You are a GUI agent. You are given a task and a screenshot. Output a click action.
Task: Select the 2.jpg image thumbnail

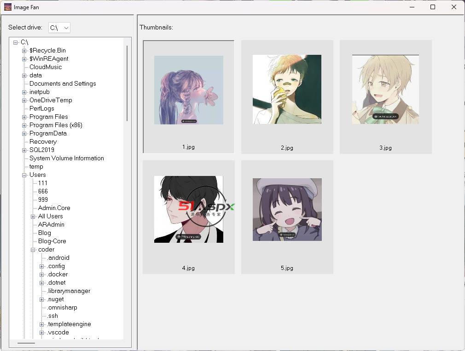tap(287, 89)
